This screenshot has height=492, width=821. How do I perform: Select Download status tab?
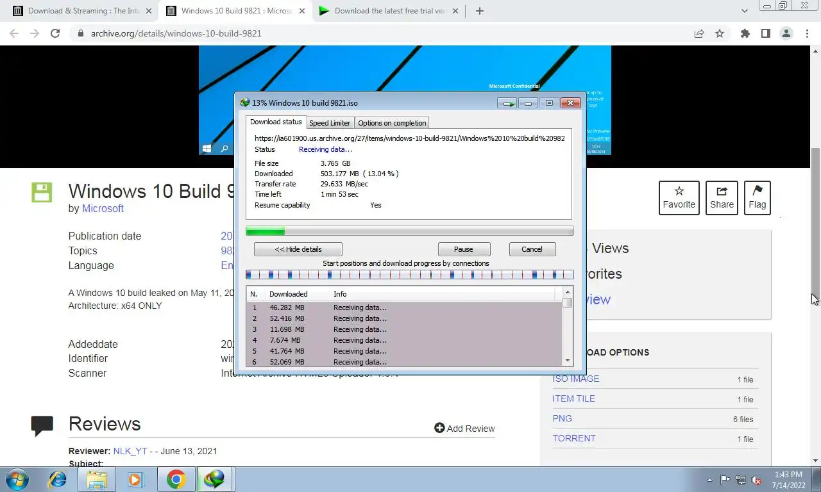point(276,122)
